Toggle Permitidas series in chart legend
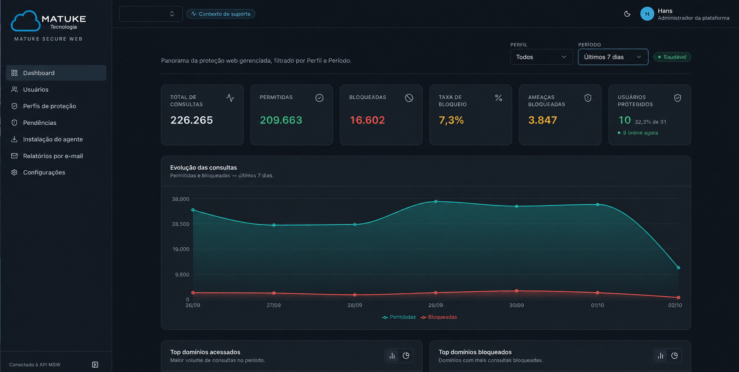The image size is (739, 372). point(399,317)
